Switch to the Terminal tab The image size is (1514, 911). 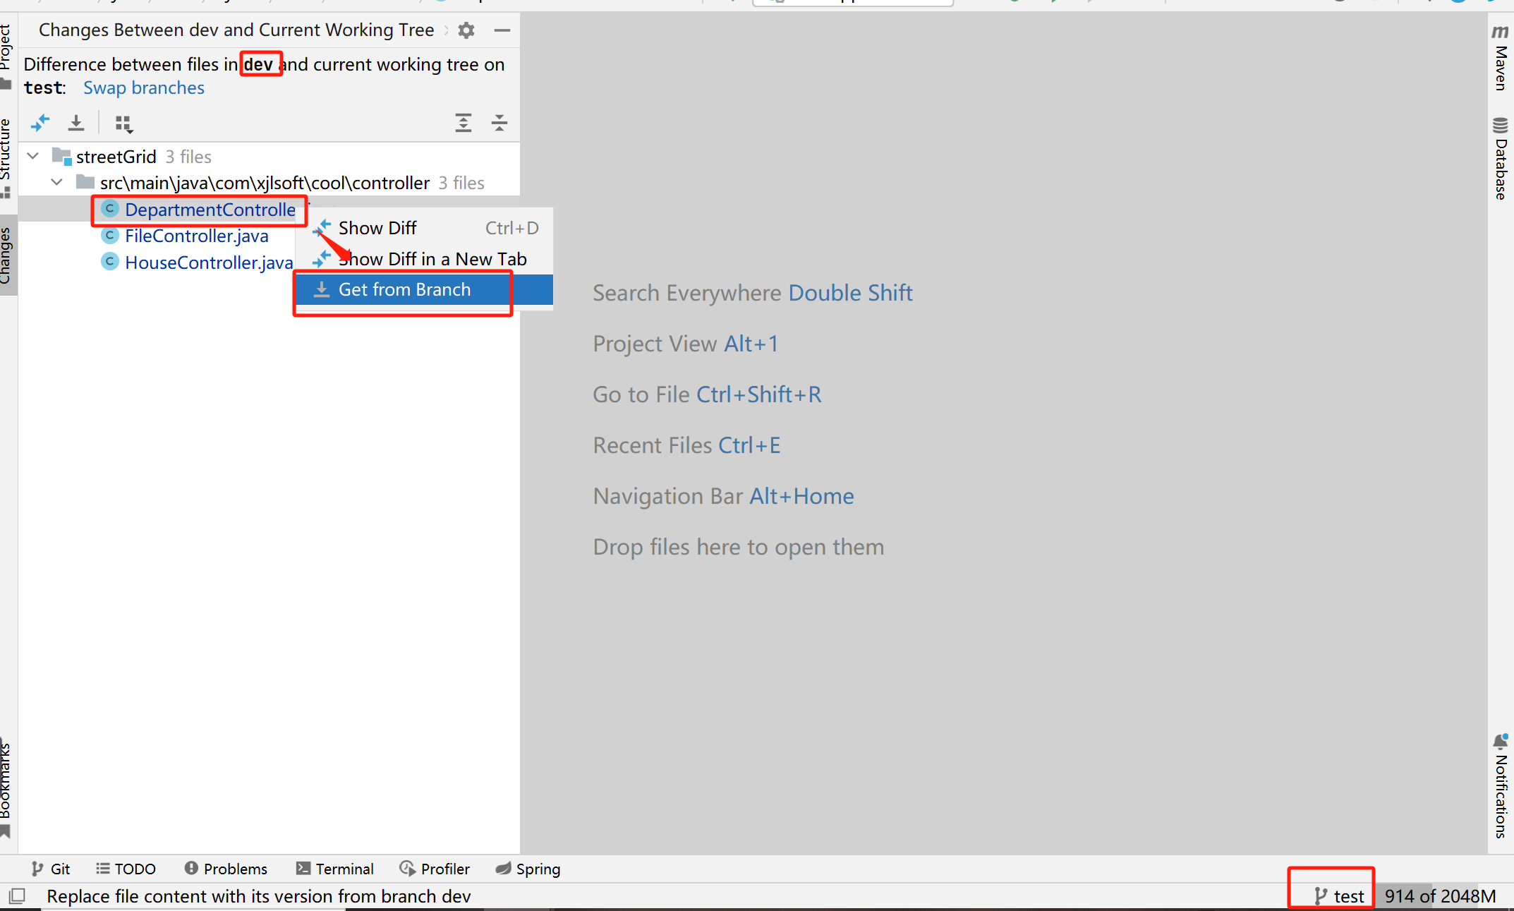[334, 869]
